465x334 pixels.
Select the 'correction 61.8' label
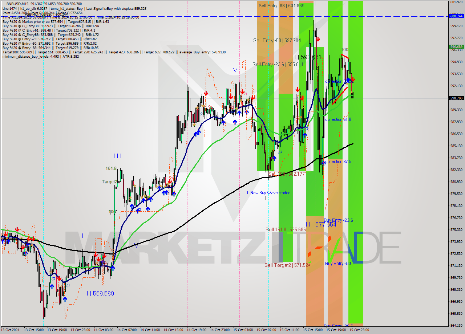click(x=338, y=119)
